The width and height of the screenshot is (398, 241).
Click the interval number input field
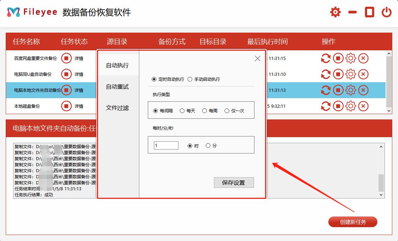(165, 145)
